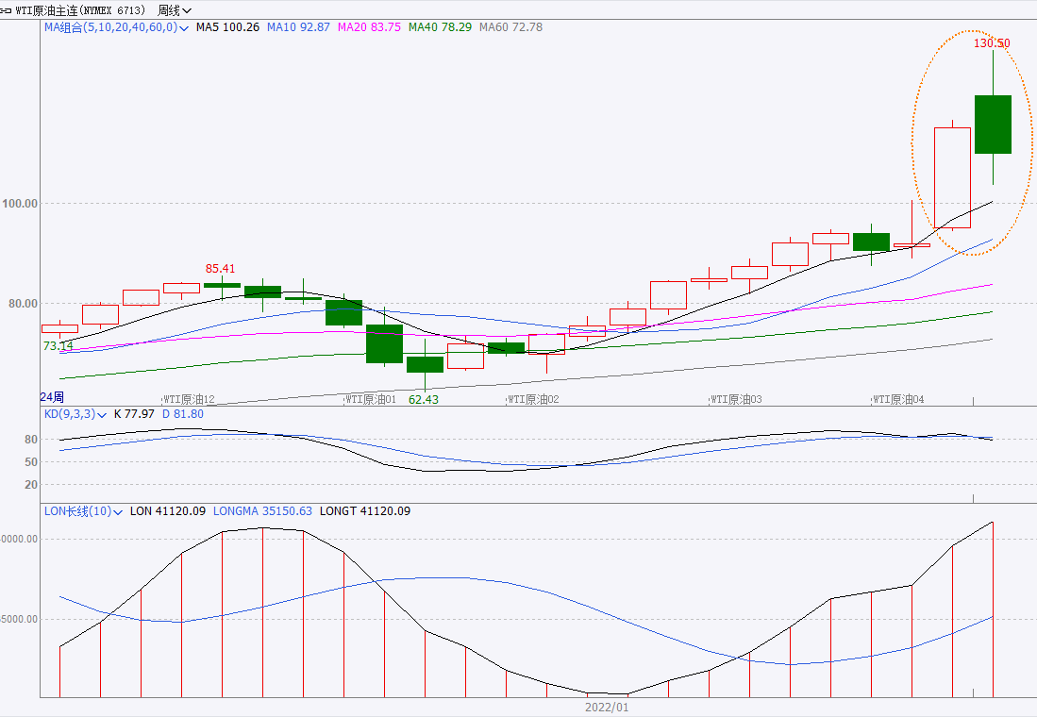Open the 周线 period dropdown
This screenshot has width=1037, height=717.
tap(174, 10)
